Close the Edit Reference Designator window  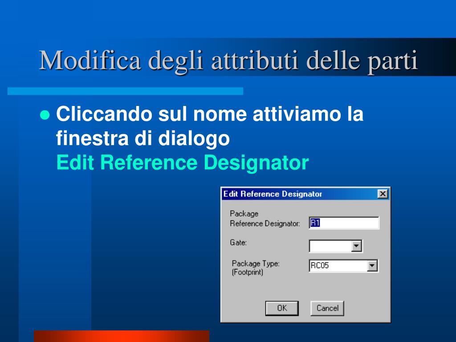(383, 194)
